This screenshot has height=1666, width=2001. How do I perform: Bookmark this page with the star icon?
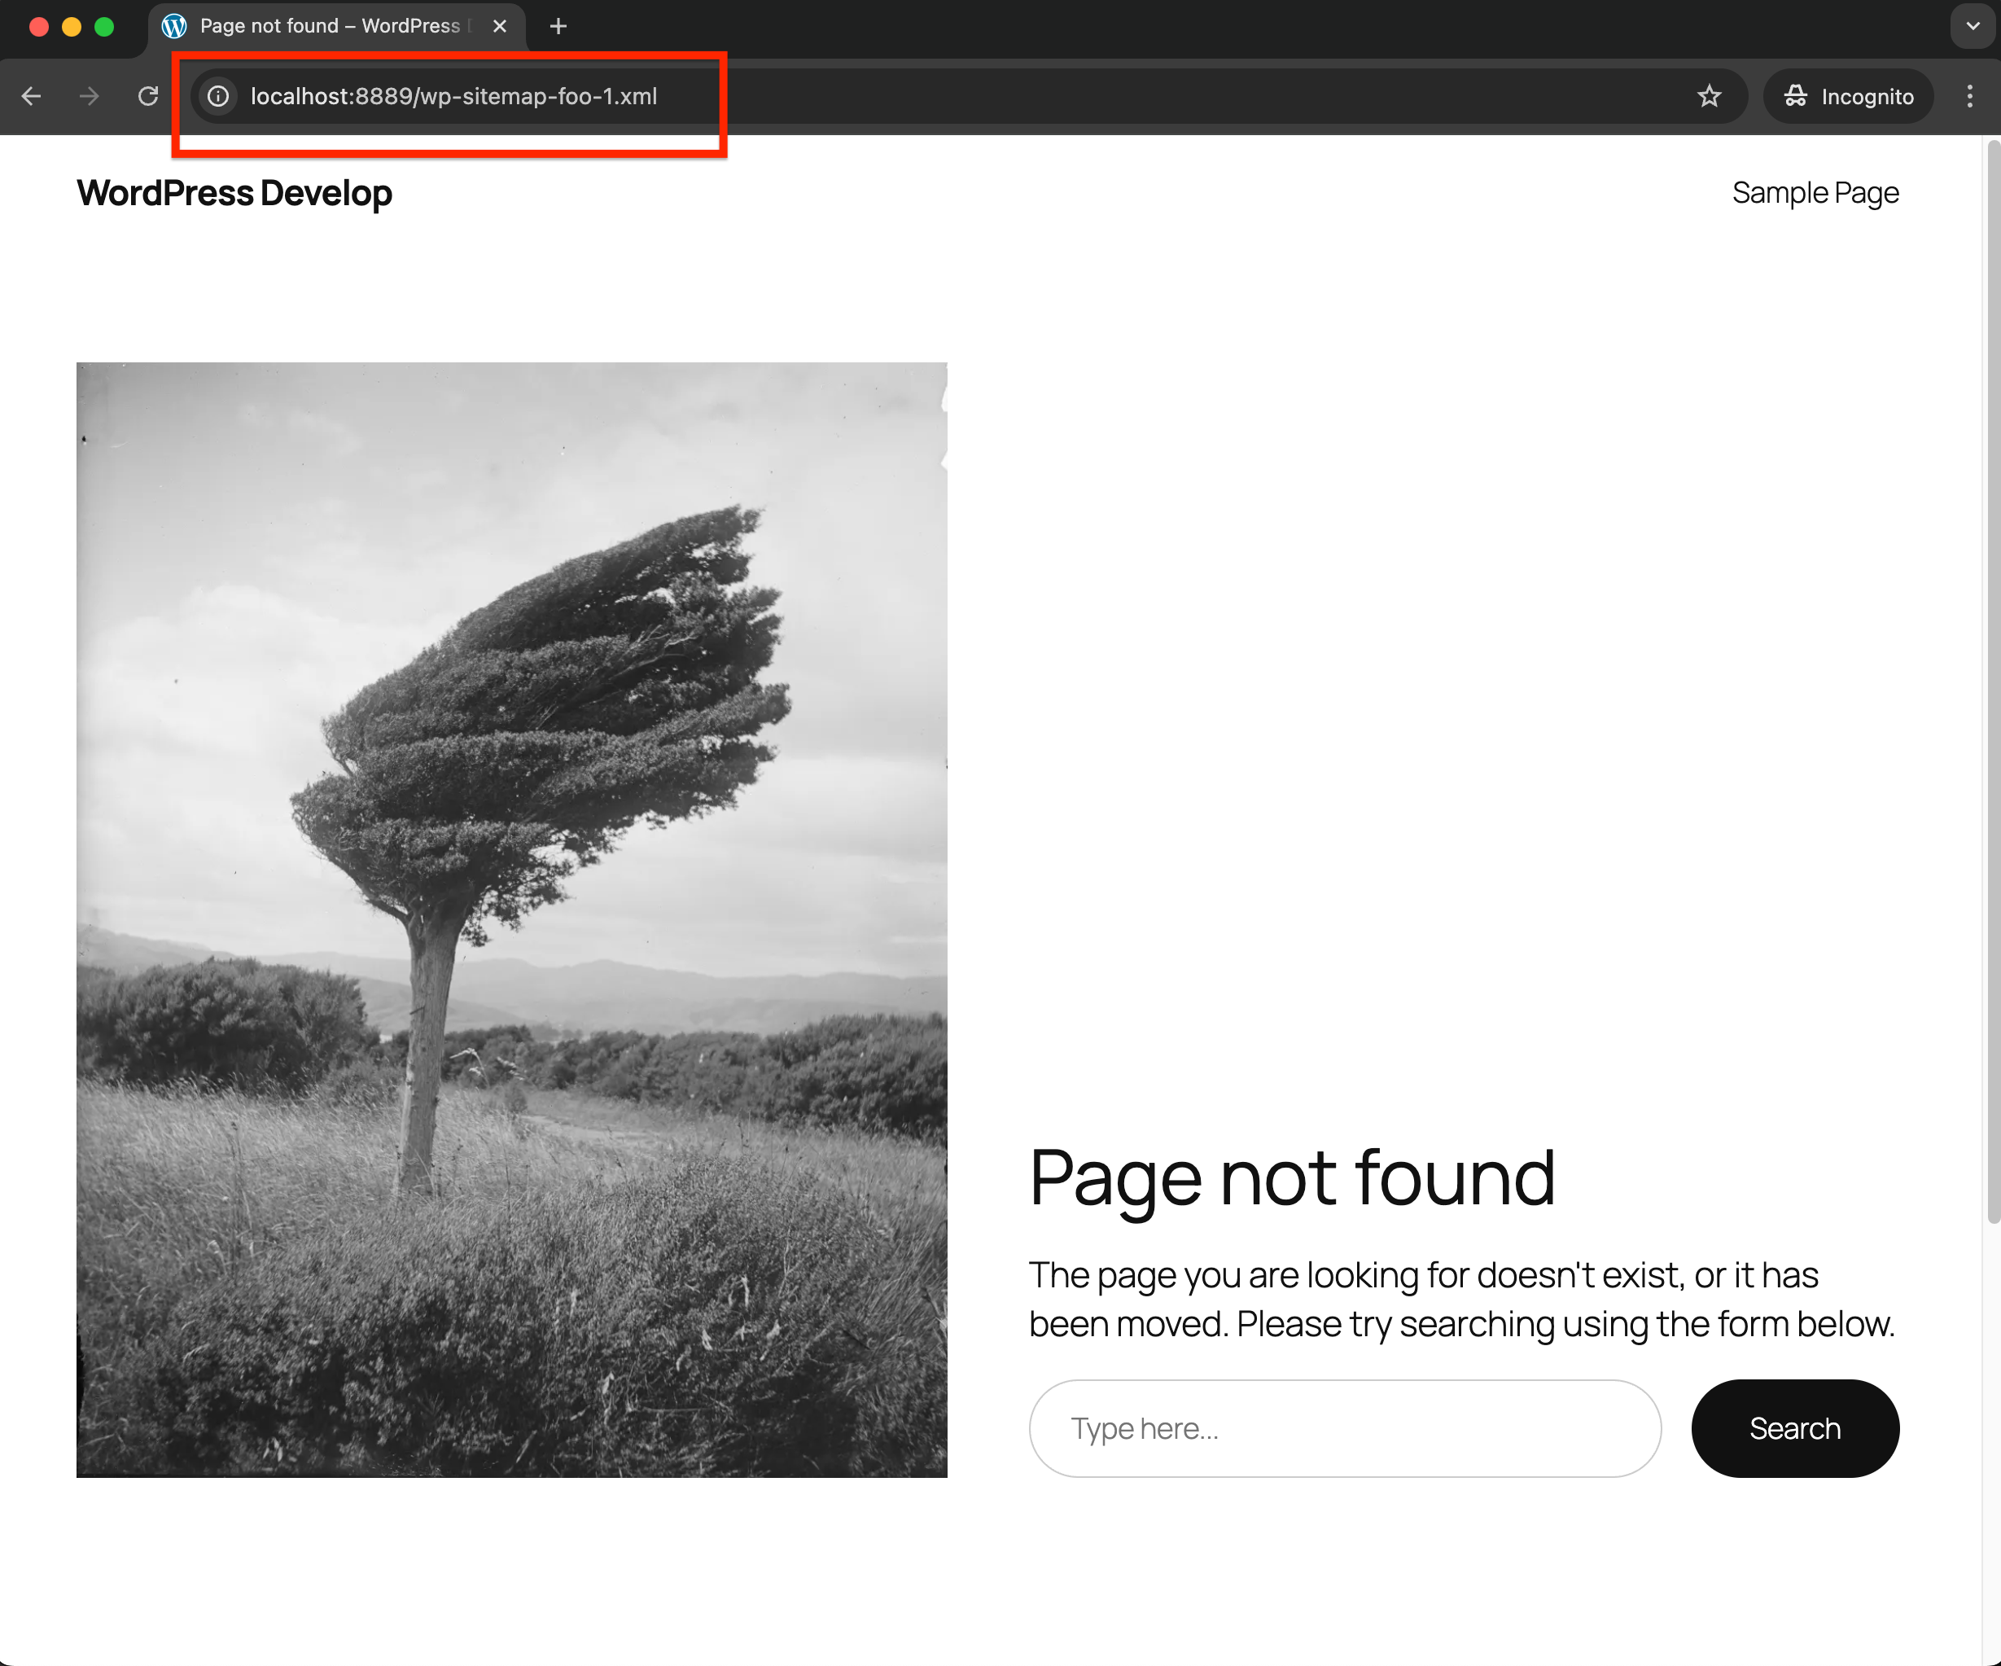pos(1709,96)
